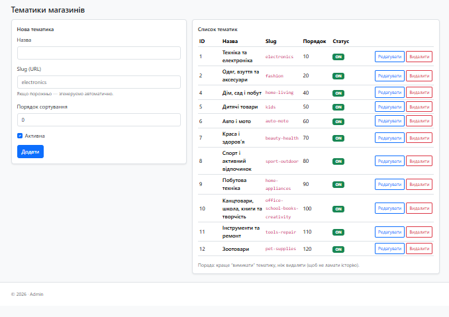Click the © 2026 · Admin footer text

tap(27, 294)
